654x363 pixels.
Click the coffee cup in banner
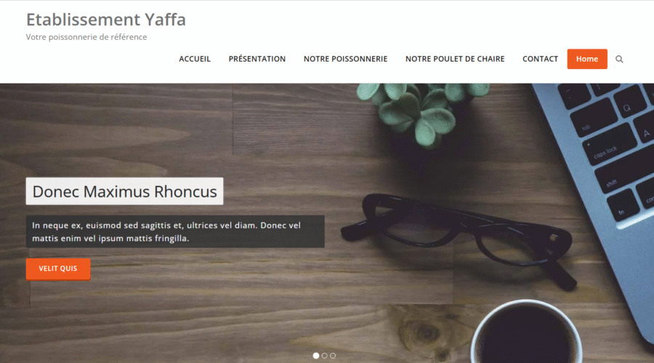point(526,333)
